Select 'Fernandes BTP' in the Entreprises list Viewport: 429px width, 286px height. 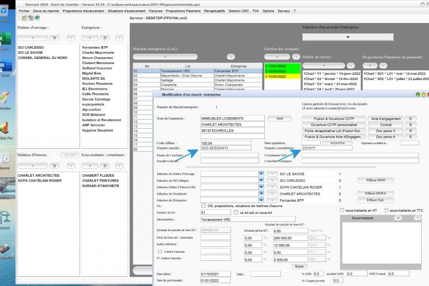point(95,47)
